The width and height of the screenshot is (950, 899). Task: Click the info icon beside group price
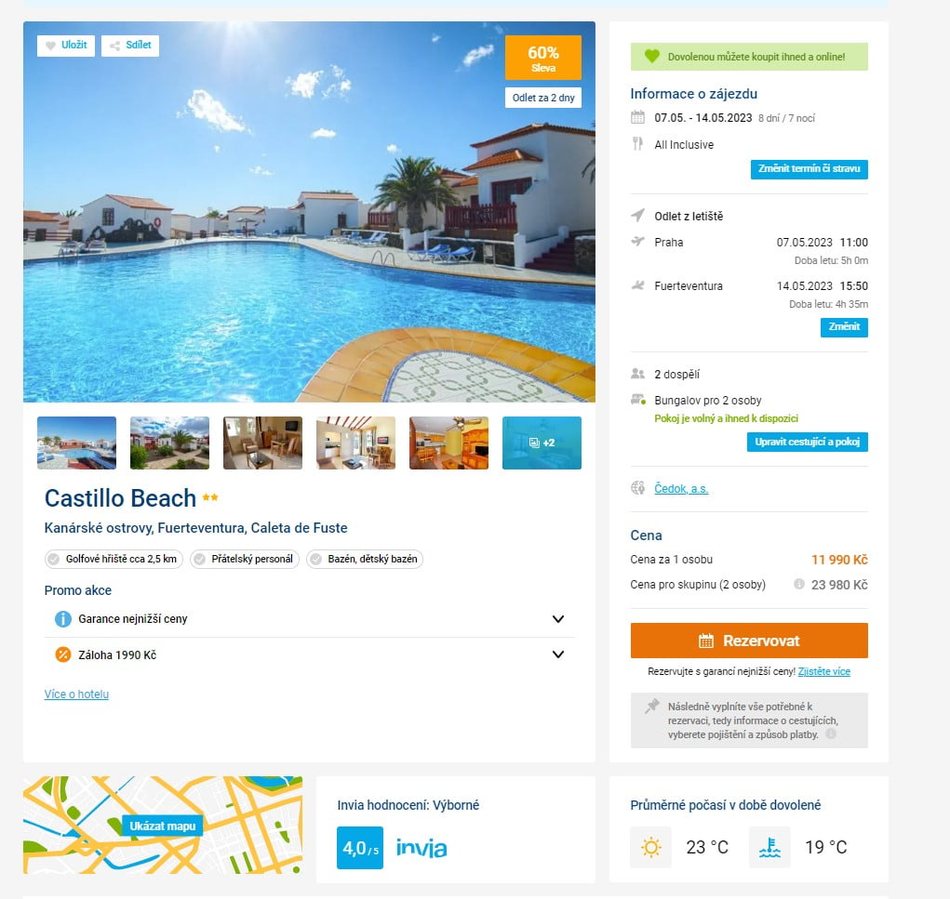(799, 584)
